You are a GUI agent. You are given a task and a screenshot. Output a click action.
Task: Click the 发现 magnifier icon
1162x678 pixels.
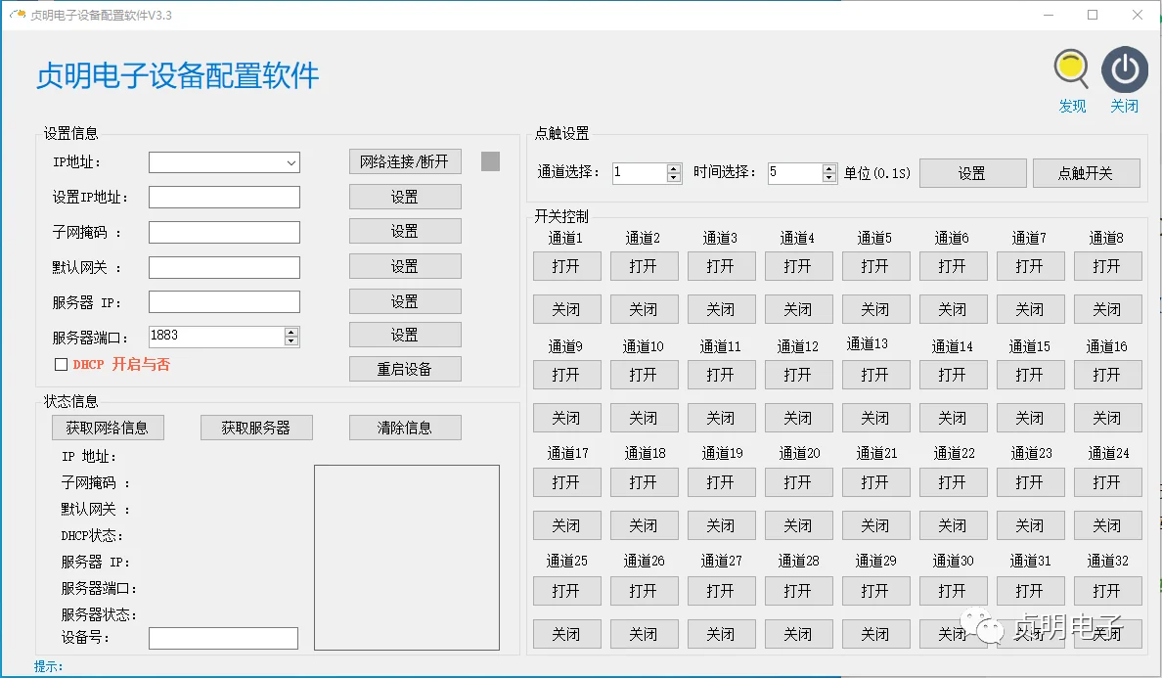pyautogui.click(x=1072, y=68)
